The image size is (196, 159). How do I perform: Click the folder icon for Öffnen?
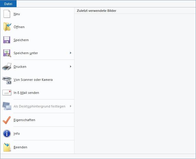click(x=7, y=27)
